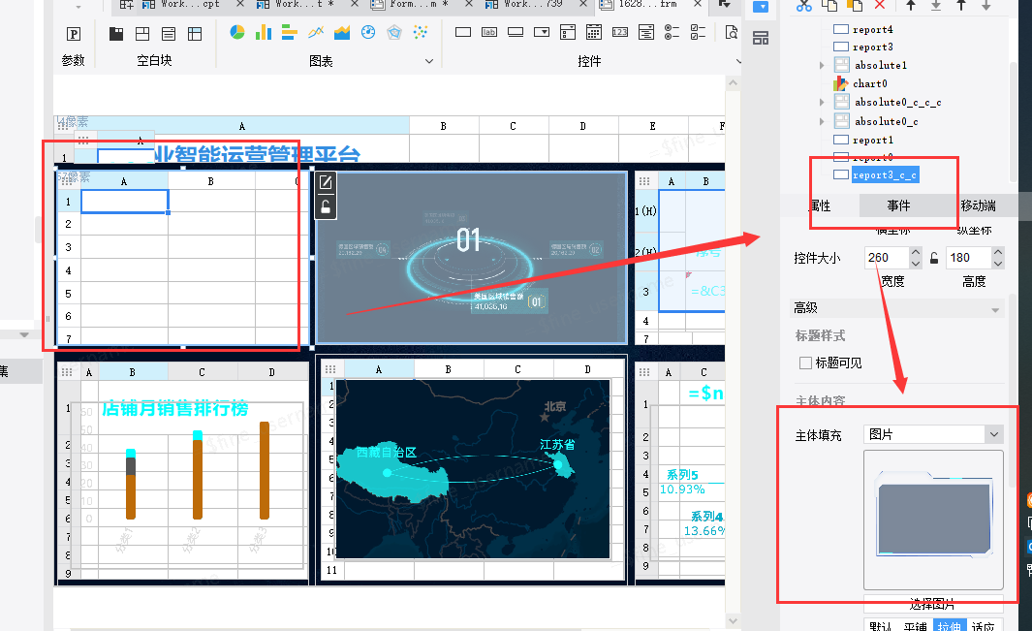Select the pie chart icon

[x=237, y=32]
